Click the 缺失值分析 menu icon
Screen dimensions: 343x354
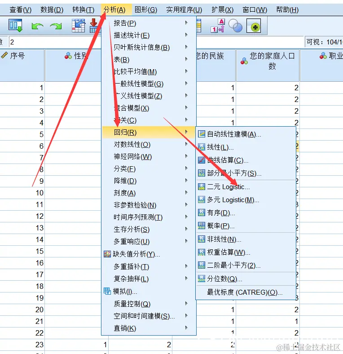pyautogui.click(x=107, y=254)
